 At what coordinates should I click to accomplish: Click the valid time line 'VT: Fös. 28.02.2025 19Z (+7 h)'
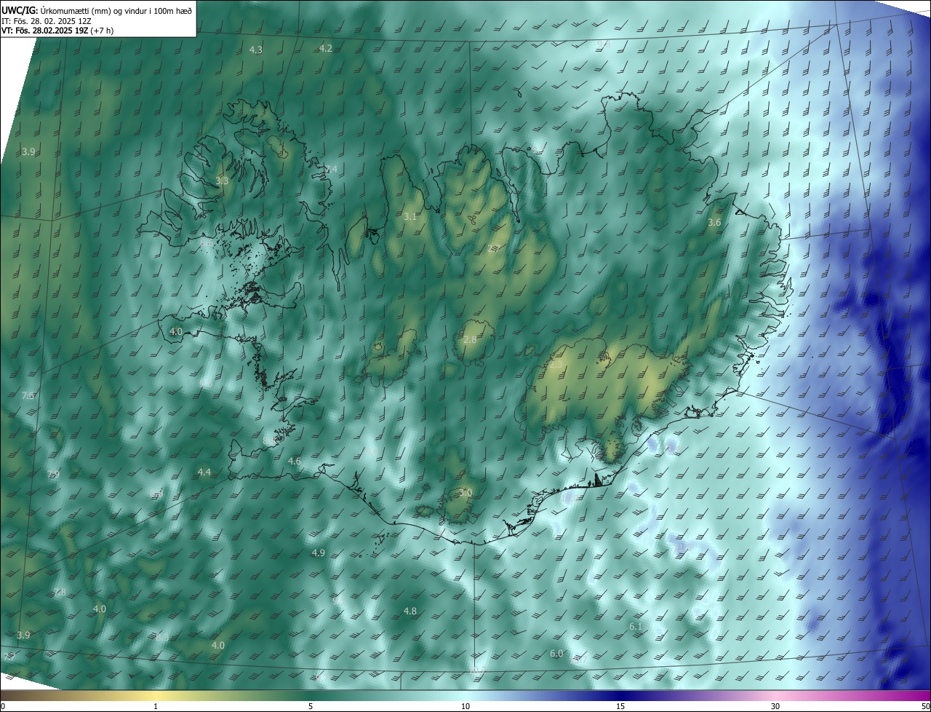click(57, 31)
